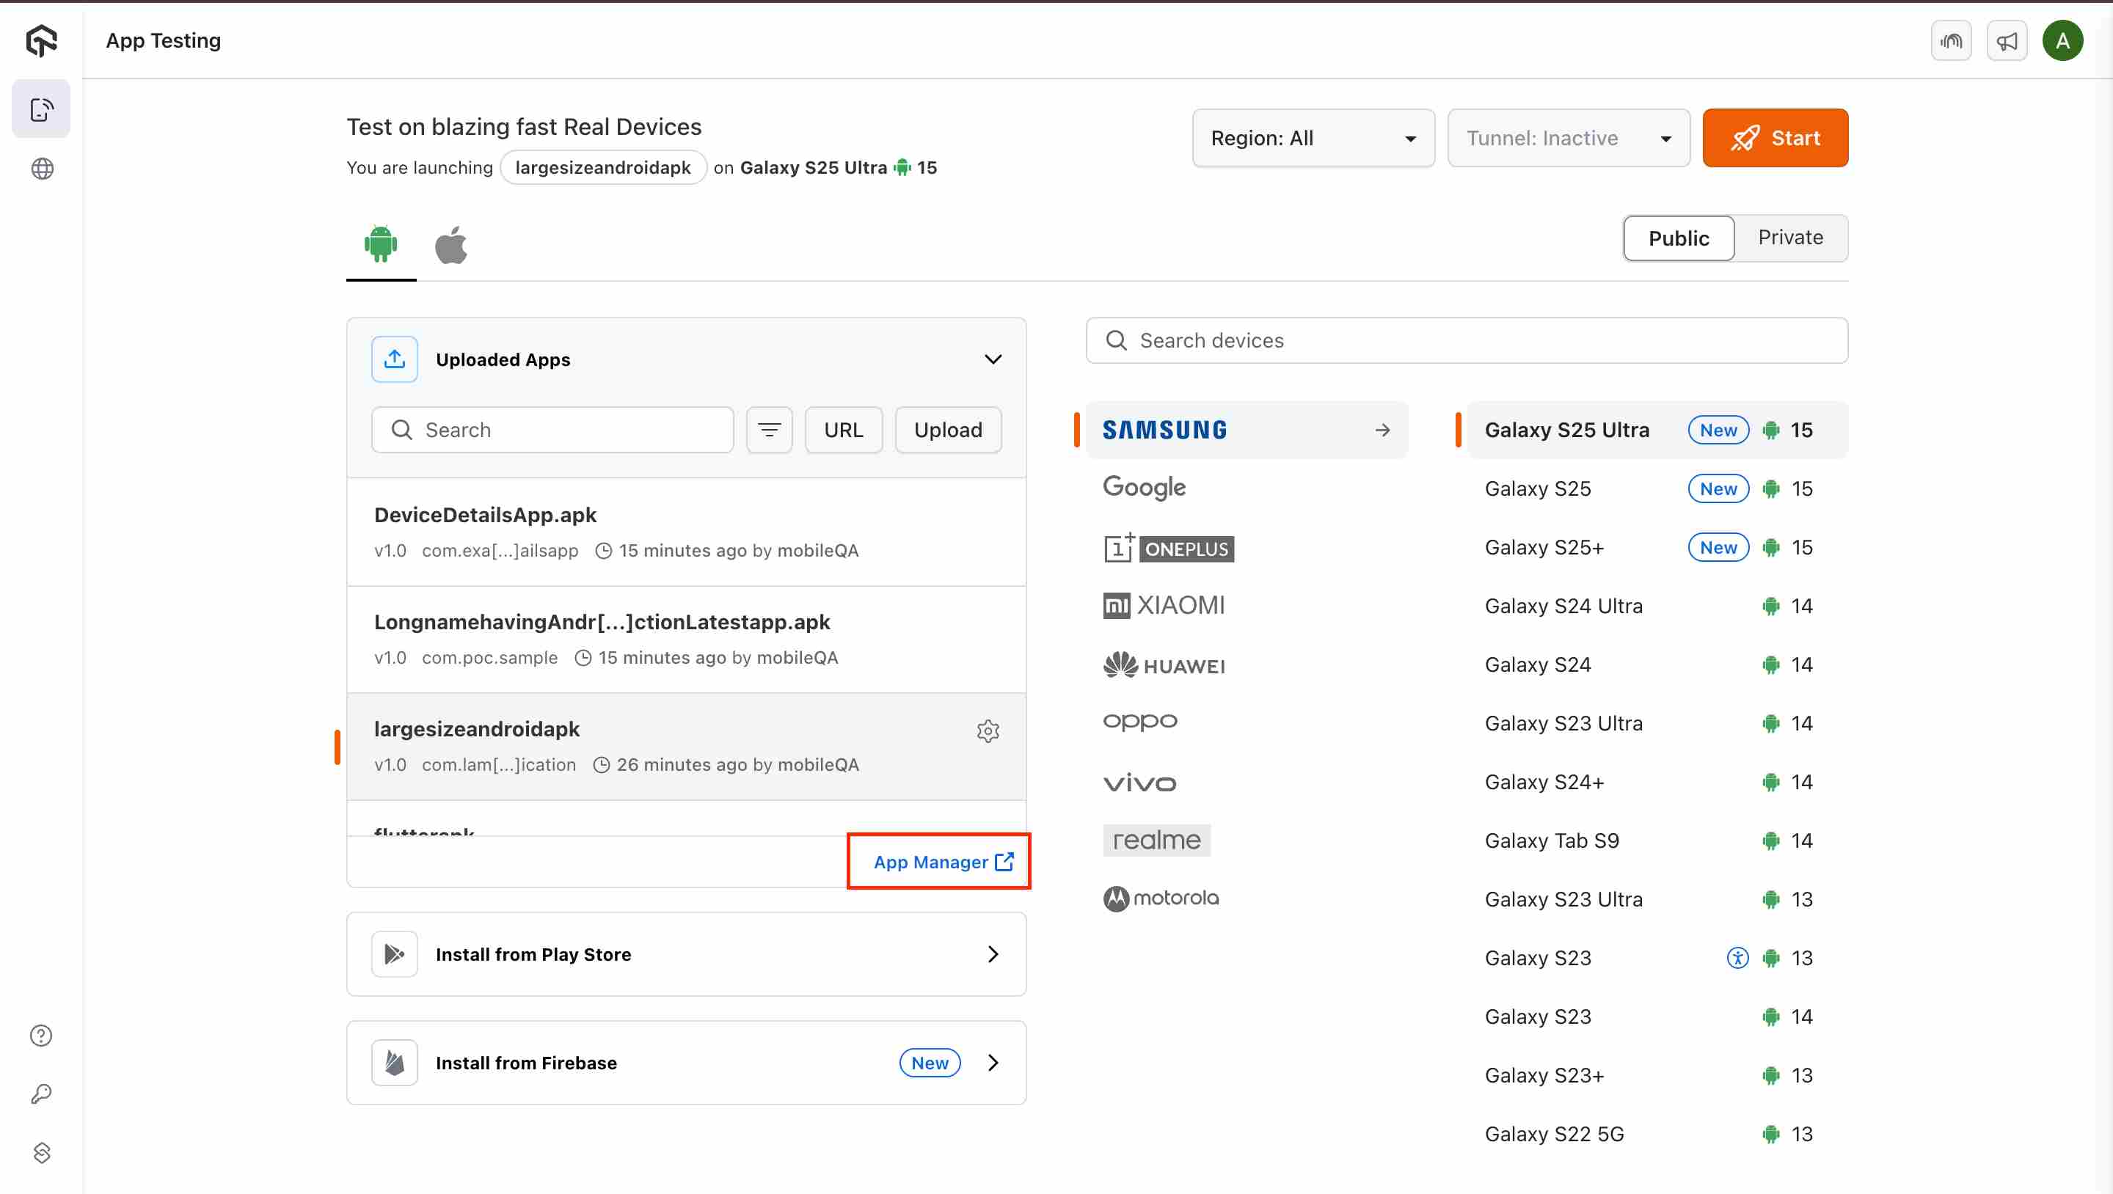Click the globe icon in sidebar

(x=42, y=169)
